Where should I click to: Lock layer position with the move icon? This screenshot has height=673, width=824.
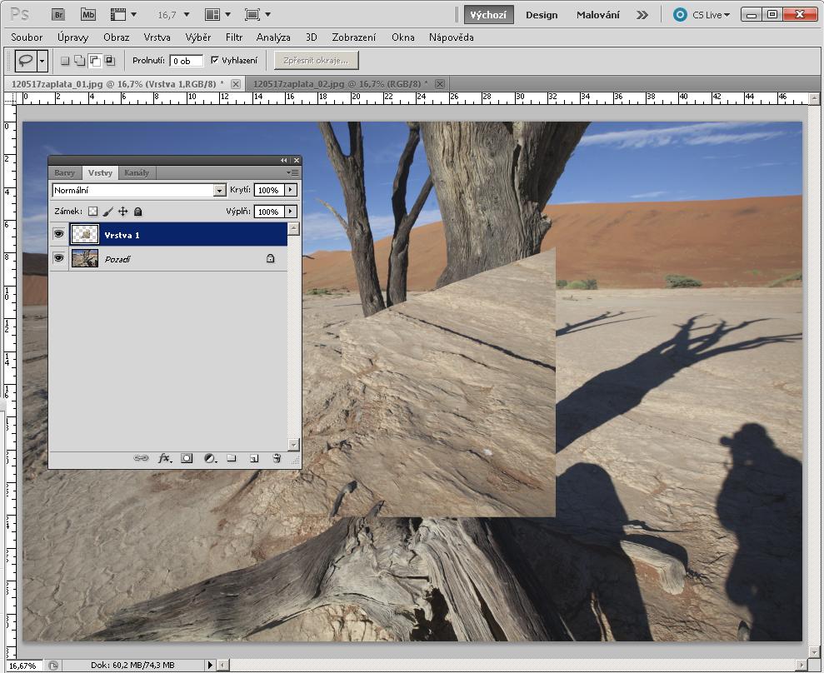pos(123,212)
